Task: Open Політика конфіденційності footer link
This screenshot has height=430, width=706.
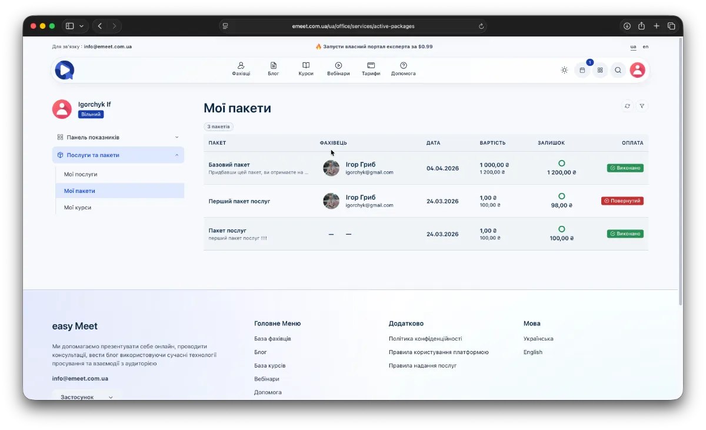Action: (x=425, y=339)
